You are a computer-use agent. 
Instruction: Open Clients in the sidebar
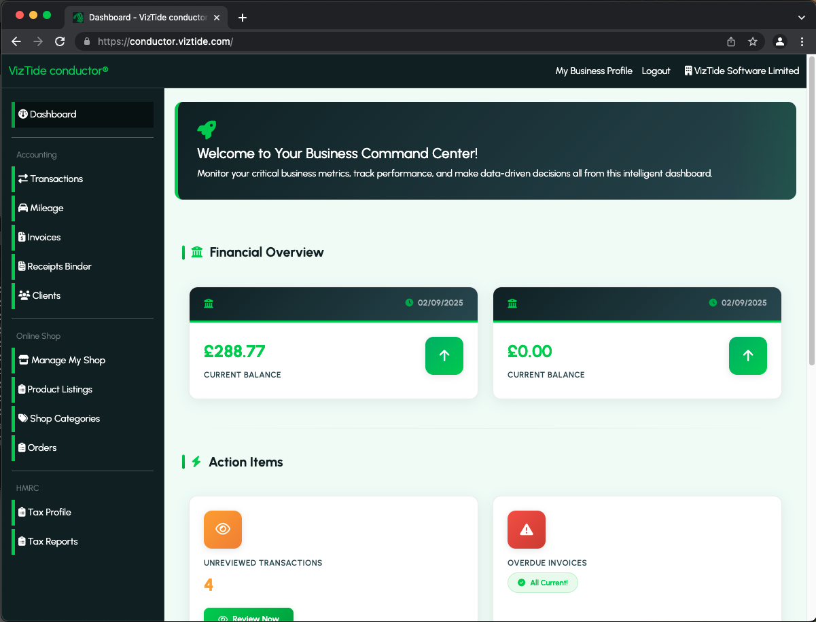83,295
